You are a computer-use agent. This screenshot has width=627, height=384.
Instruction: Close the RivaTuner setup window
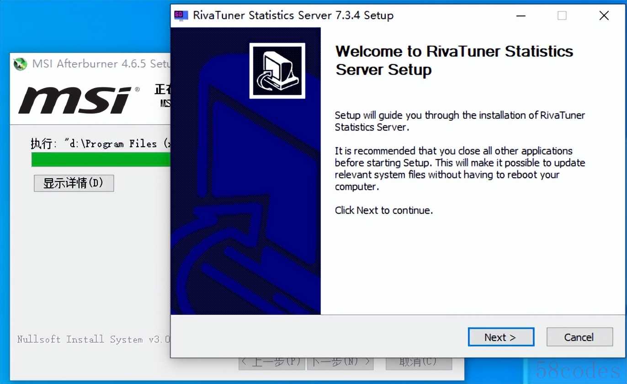[604, 16]
